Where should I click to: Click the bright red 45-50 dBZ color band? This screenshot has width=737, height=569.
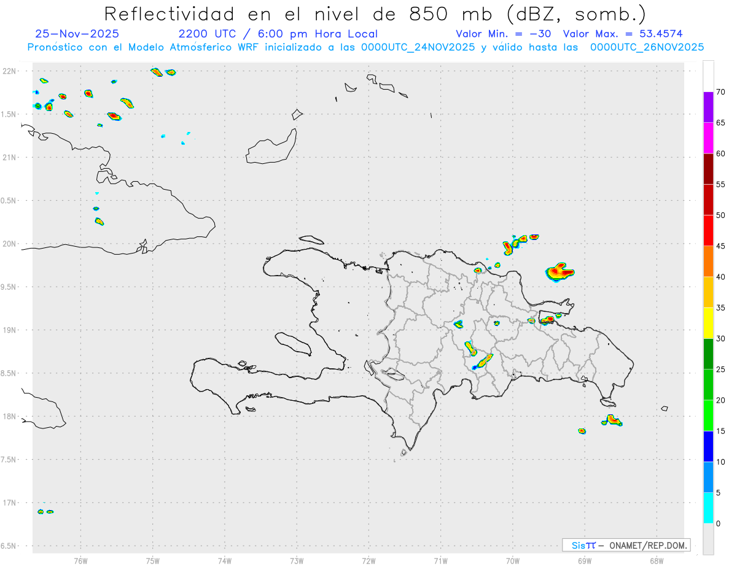(x=708, y=230)
